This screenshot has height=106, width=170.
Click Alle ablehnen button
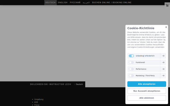click(x=146, y=98)
